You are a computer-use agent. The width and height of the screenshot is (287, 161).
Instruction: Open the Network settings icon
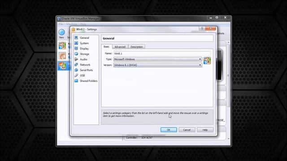(x=76, y=64)
